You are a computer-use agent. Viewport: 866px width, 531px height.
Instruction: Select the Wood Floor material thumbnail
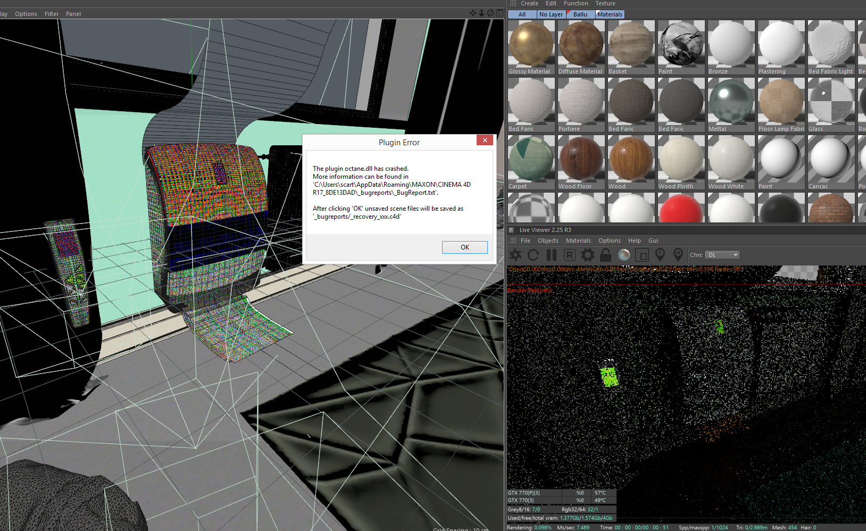[x=581, y=162]
